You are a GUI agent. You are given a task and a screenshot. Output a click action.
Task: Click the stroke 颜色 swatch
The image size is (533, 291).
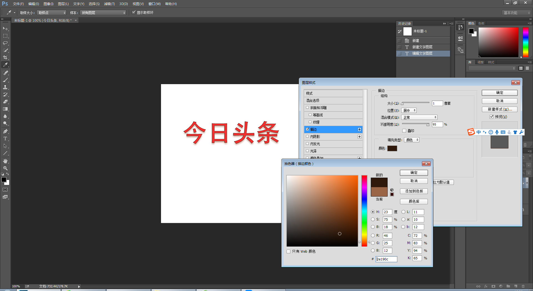point(392,149)
